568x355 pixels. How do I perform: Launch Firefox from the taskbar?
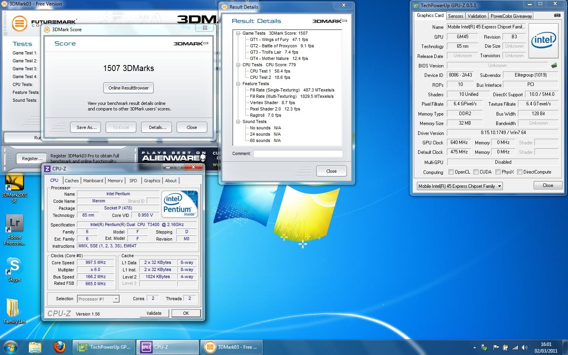tap(60, 347)
